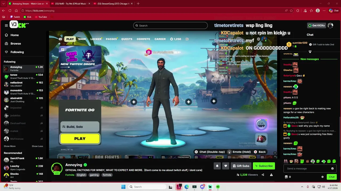Viewport: 341px width, 191px height.
Task: Open the tonee channel in Following list
Action: 23,76
